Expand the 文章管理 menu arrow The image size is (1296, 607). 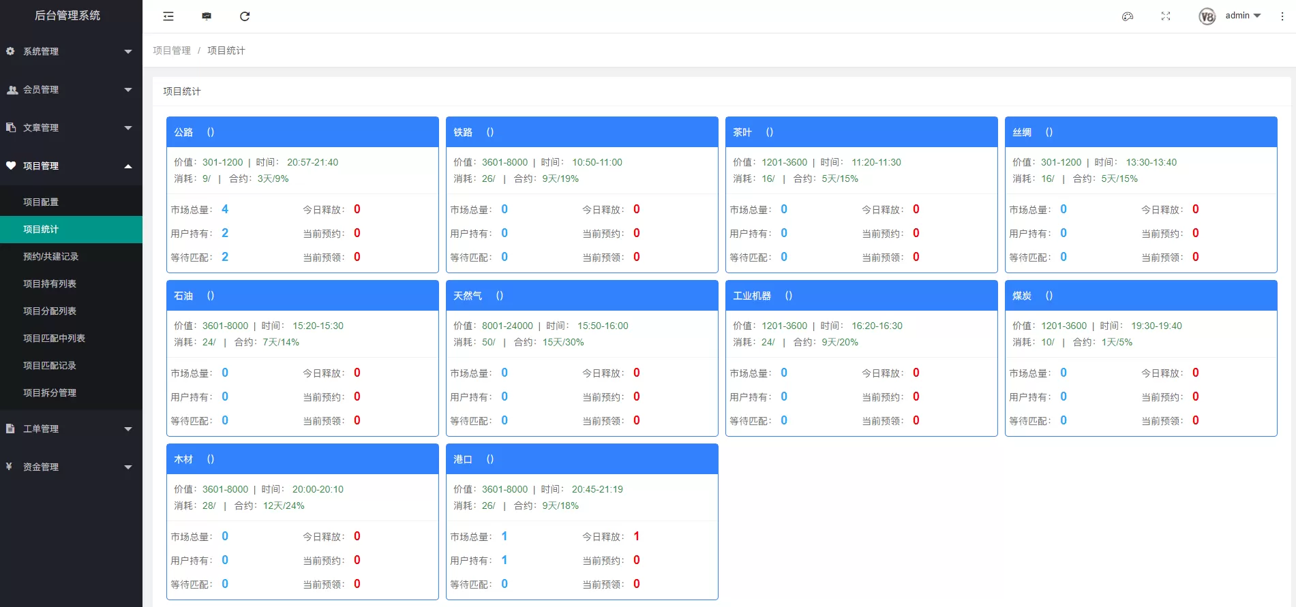[x=127, y=128]
